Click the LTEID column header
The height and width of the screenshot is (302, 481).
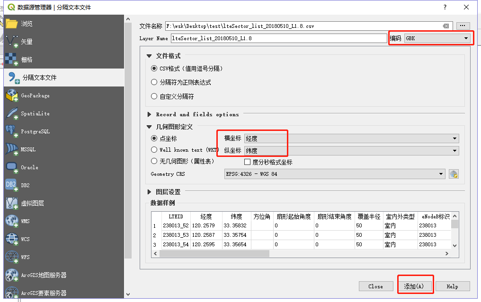tap(176, 216)
